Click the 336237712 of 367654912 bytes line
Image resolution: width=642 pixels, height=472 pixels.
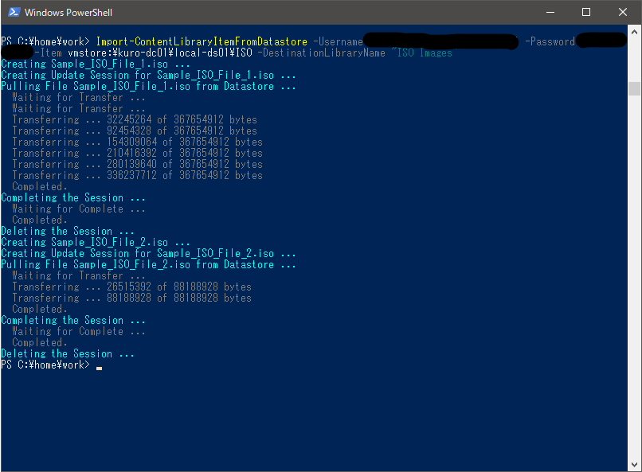[x=137, y=175]
